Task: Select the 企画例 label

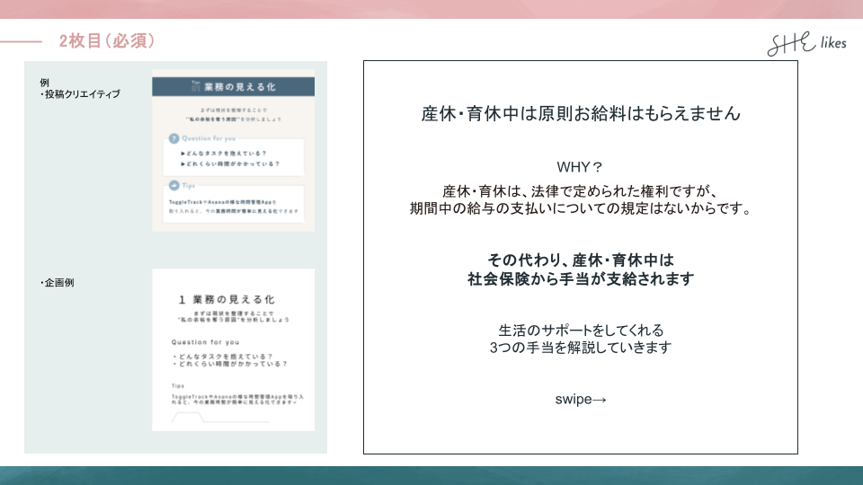Action: (58, 283)
